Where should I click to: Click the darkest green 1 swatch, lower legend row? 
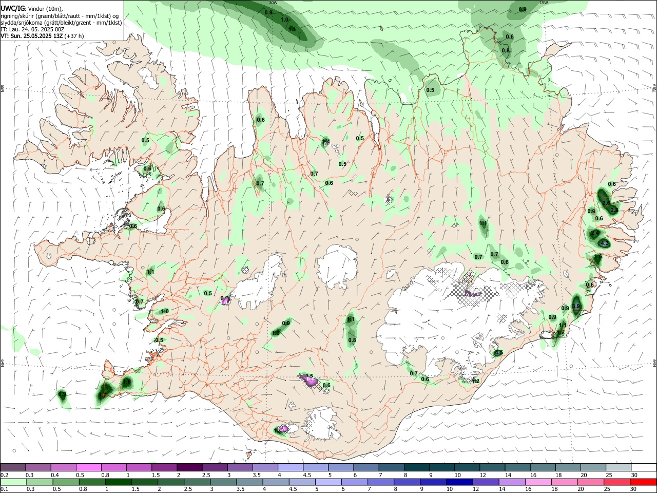[118, 482]
